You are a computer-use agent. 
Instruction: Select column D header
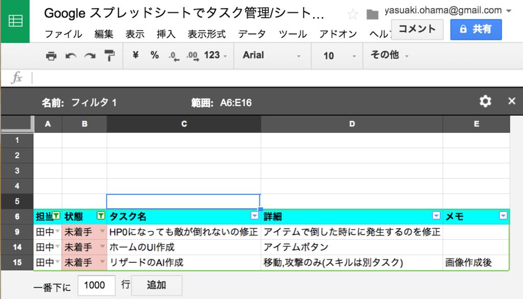pyautogui.click(x=352, y=124)
